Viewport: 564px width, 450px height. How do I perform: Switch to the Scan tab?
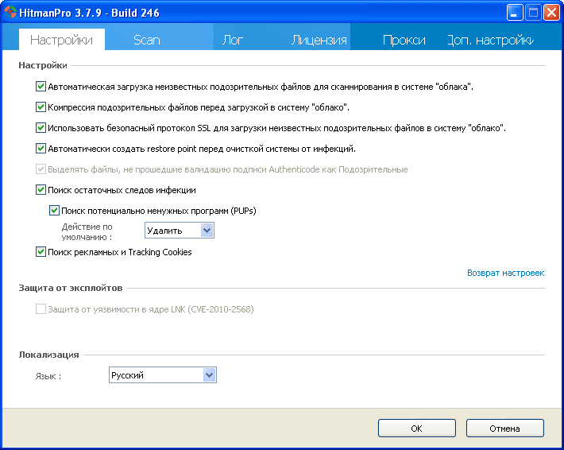(x=146, y=40)
